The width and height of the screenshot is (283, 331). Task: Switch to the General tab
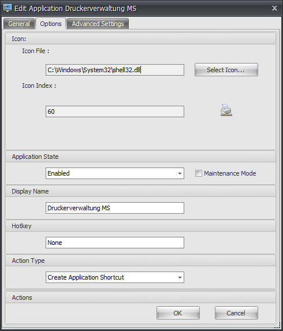click(x=19, y=24)
